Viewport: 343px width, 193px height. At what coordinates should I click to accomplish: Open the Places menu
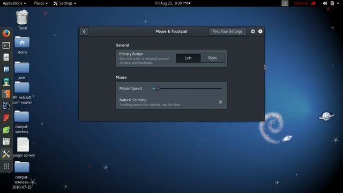(x=41, y=3)
